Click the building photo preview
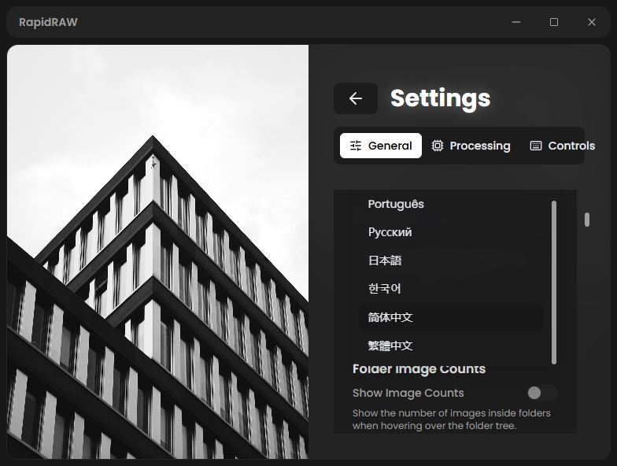Image resolution: width=617 pixels, height=466 pixels. click(x=157, y=252)
